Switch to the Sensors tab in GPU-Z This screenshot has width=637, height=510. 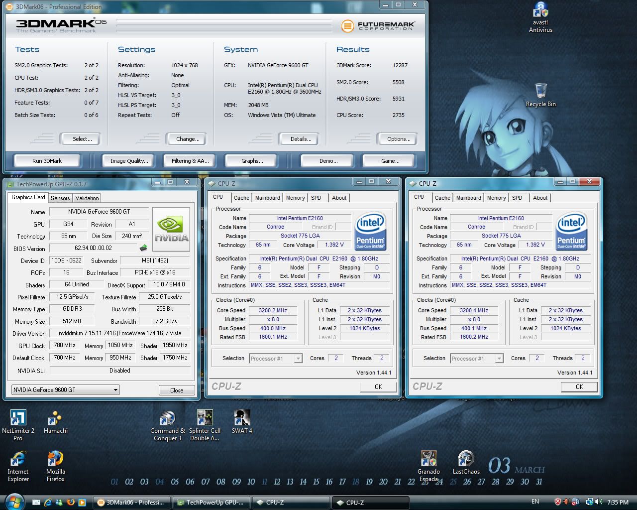[x=60, y=198]
